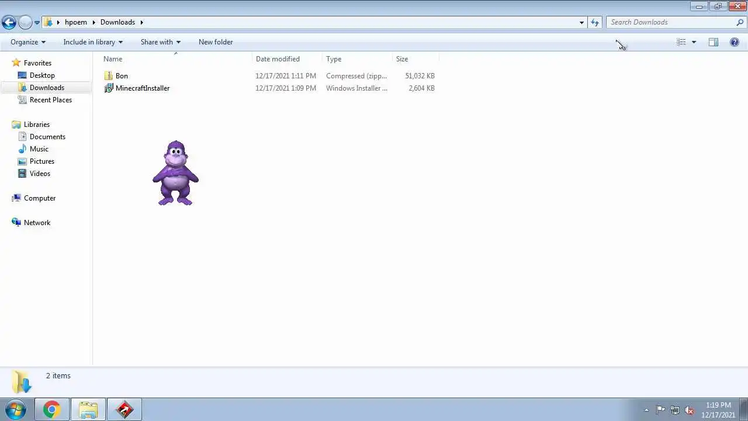Click the muted volume tray icon
The height and width of the screenshot is (421, 748).
(690, 410)
